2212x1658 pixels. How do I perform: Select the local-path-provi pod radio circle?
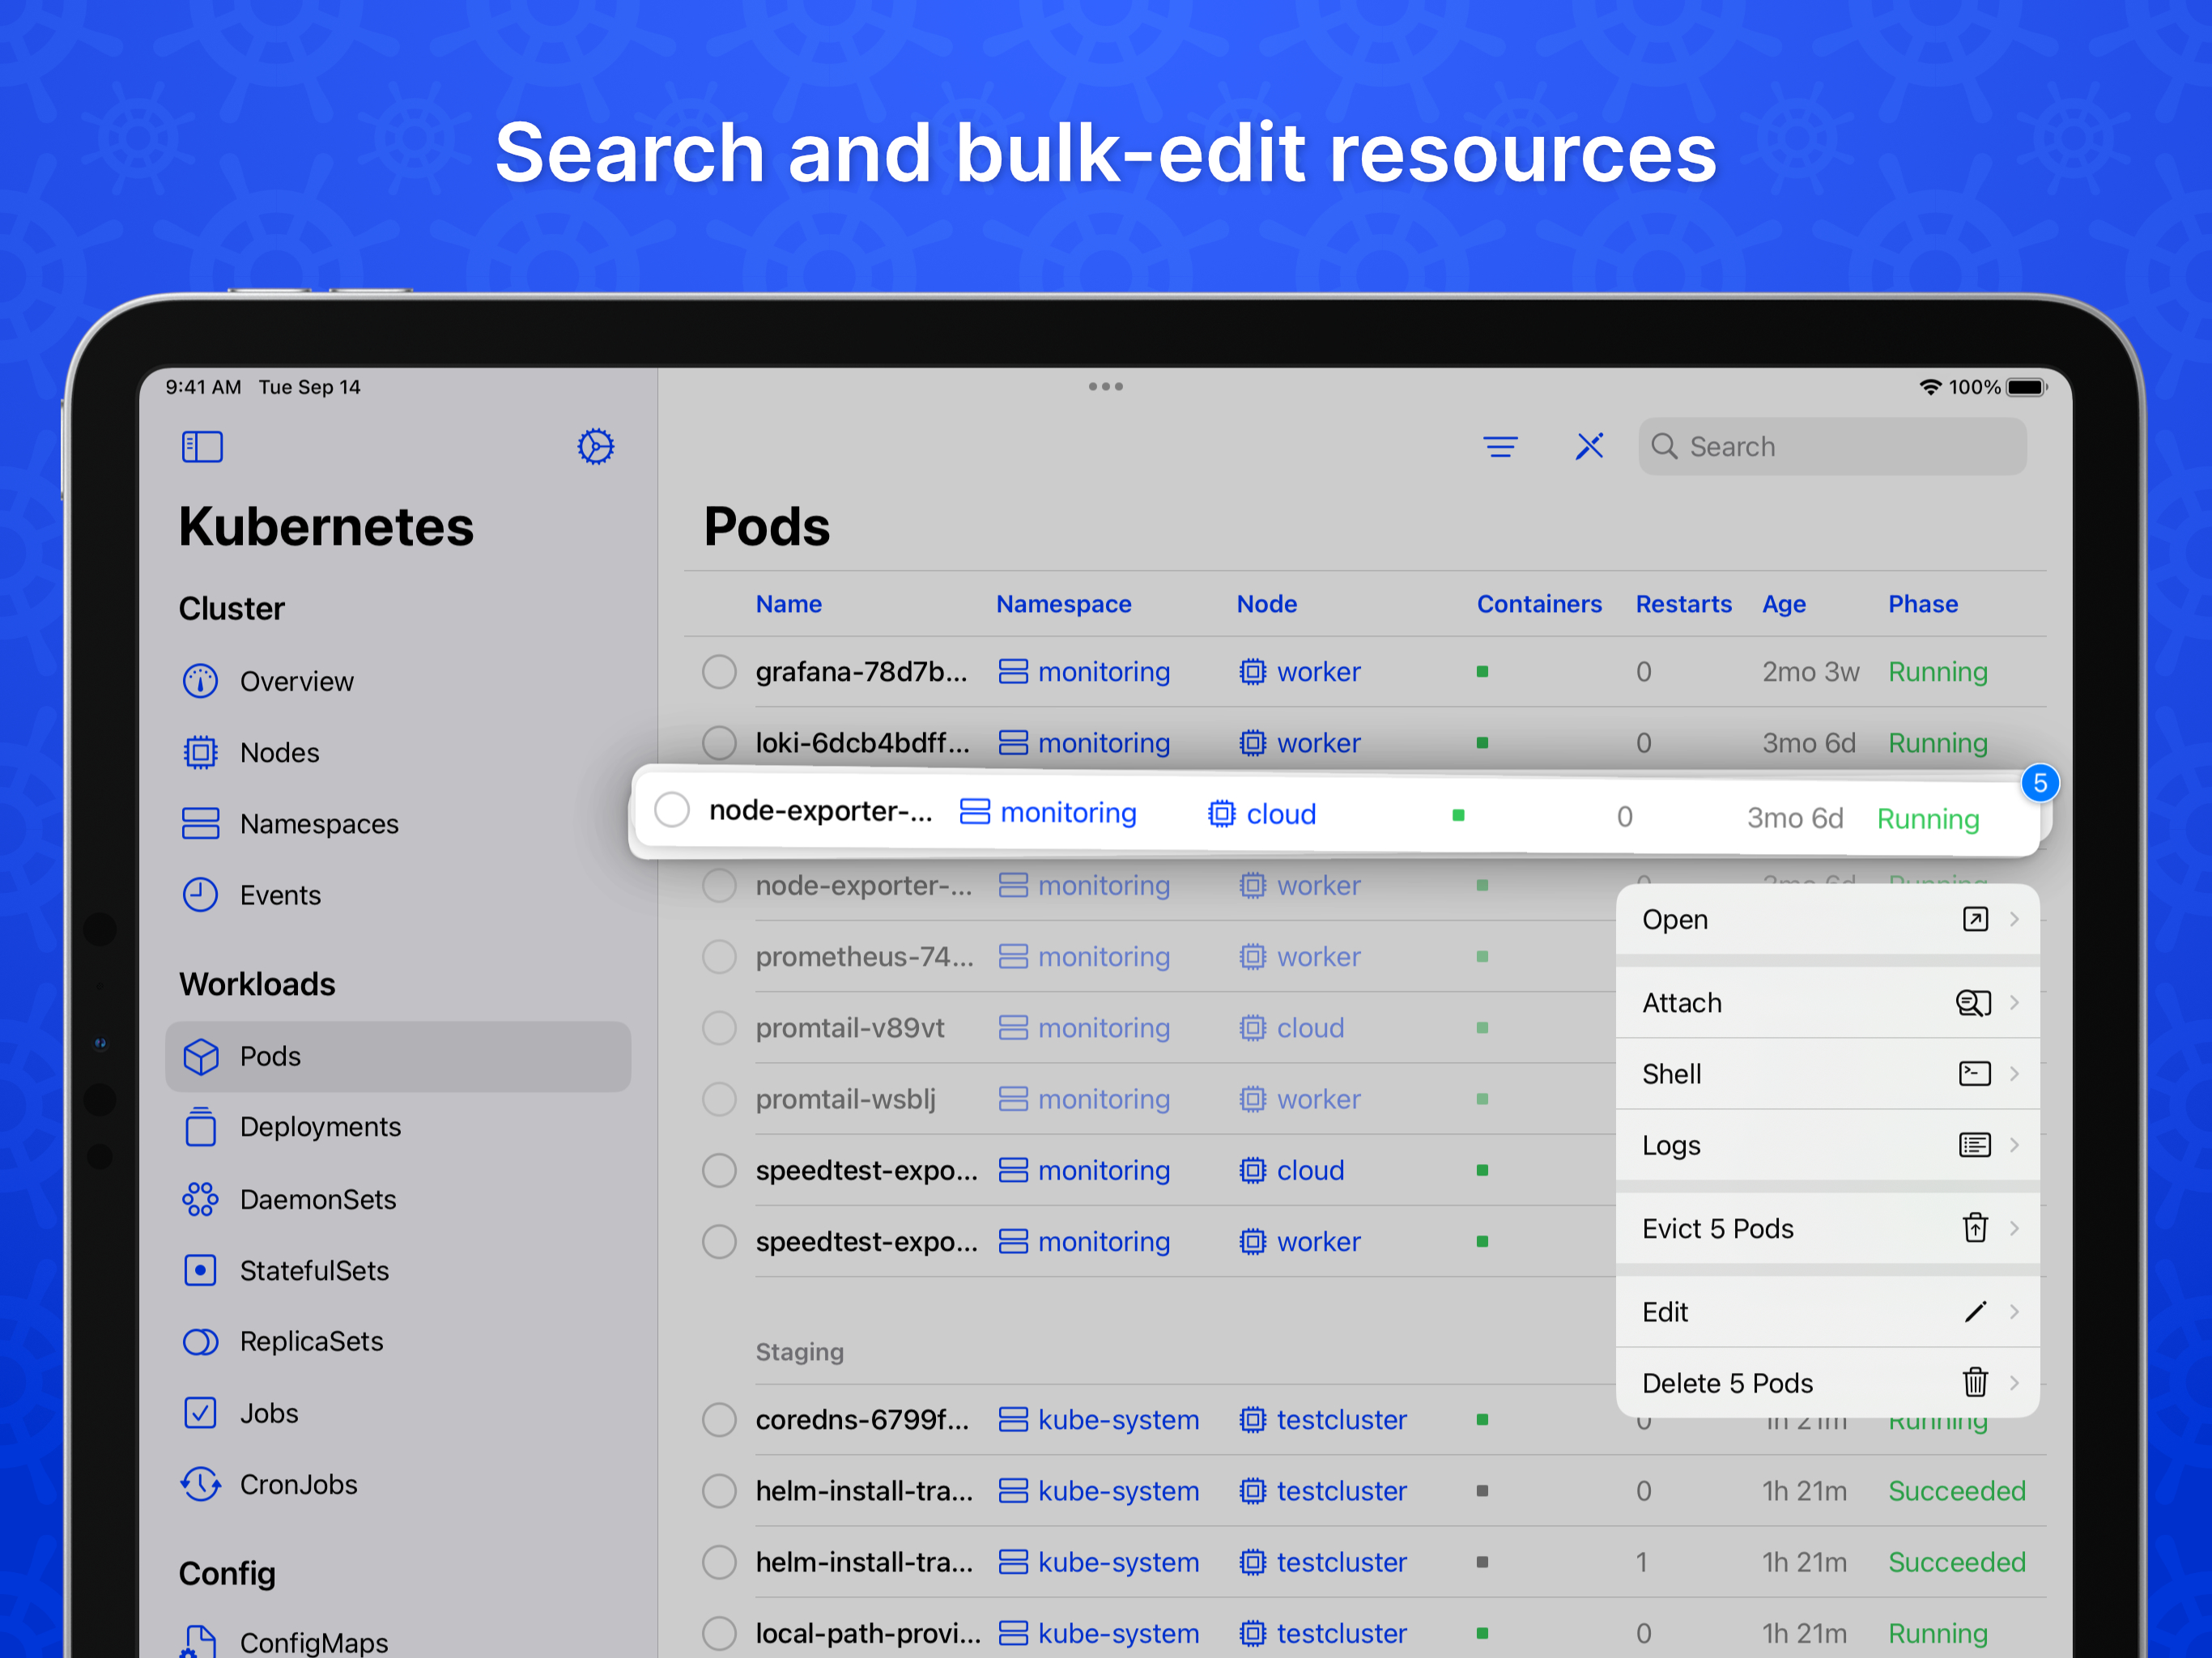pyautogui.click(x=719, y=1633)
